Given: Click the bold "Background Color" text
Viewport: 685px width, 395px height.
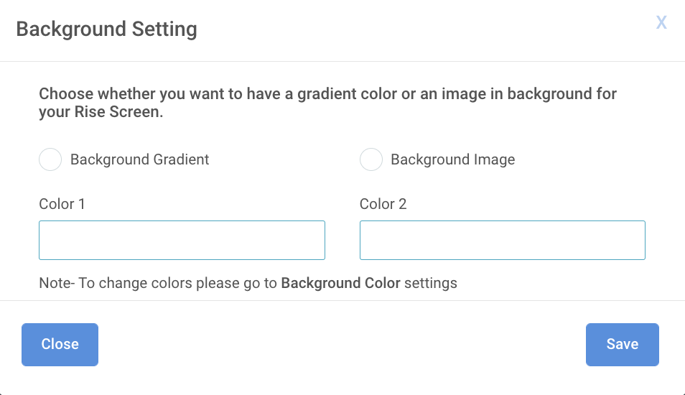Looking at the screenshot, I should click(340, 283).
